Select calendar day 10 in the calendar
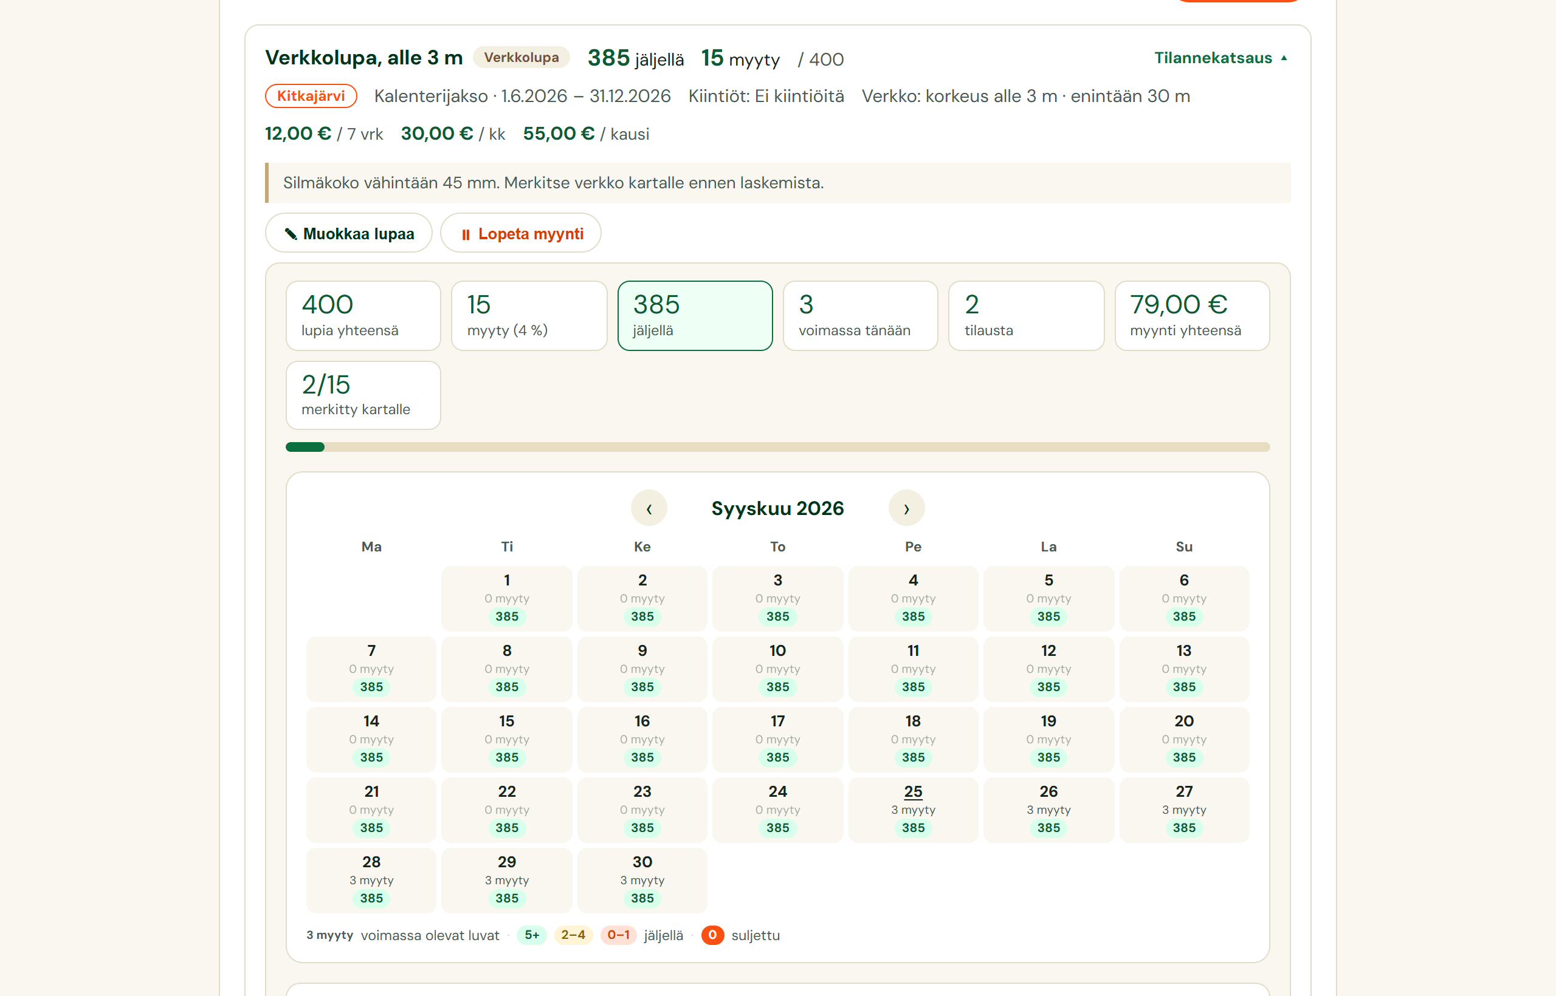 (778, 669)
